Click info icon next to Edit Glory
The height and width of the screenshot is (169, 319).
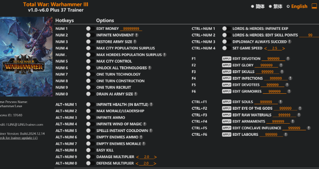[281, 65]
